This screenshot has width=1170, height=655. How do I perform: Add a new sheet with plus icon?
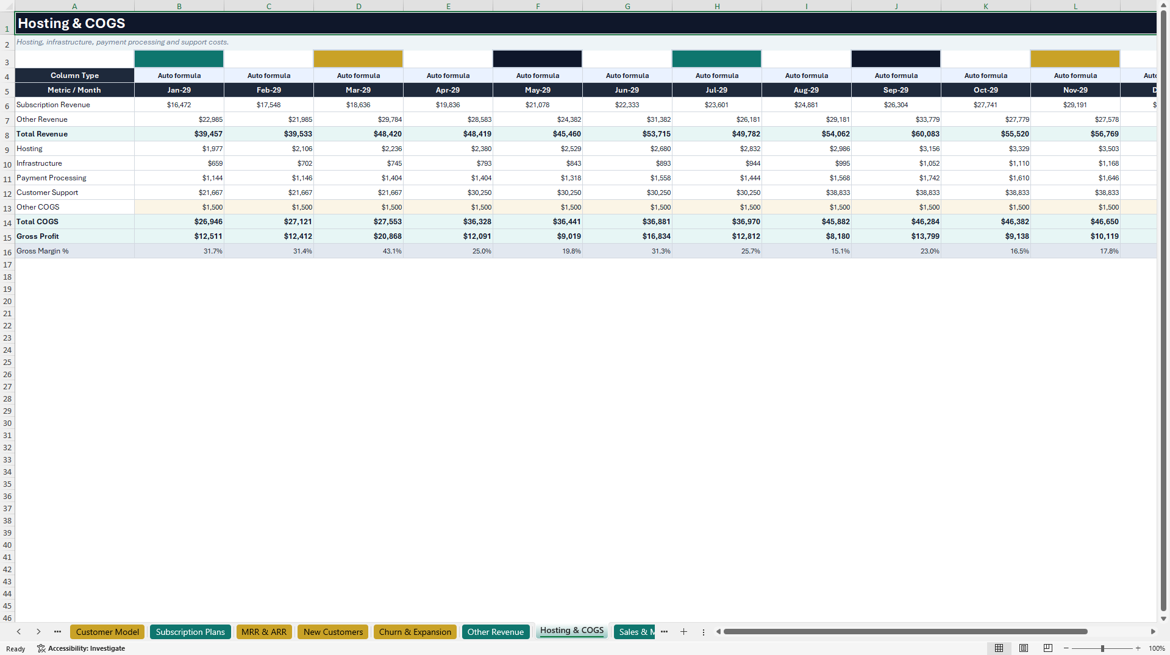coord(683,632)
